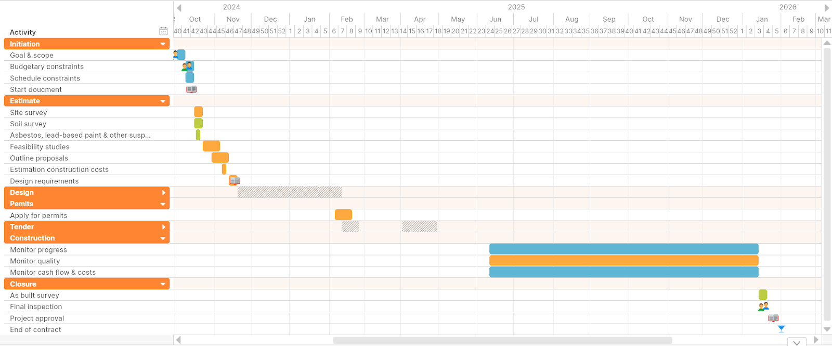
Task: Expand the Design group
Action: point(164,193)
